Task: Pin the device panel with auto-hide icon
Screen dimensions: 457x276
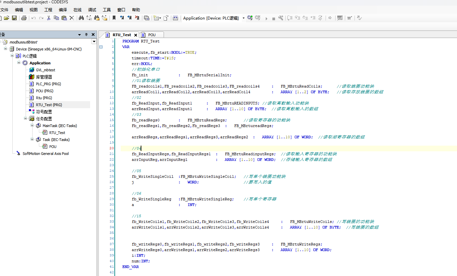Action: pyautogui.click(x=86, y=34)
